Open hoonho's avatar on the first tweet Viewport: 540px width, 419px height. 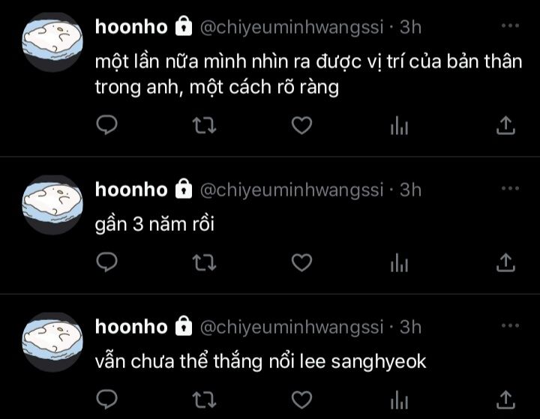(x=52, y=42)
